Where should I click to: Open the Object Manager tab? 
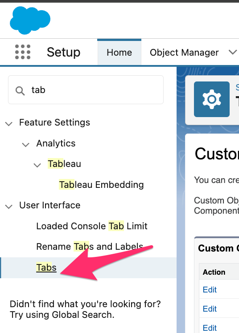click(x=184, y=53)
